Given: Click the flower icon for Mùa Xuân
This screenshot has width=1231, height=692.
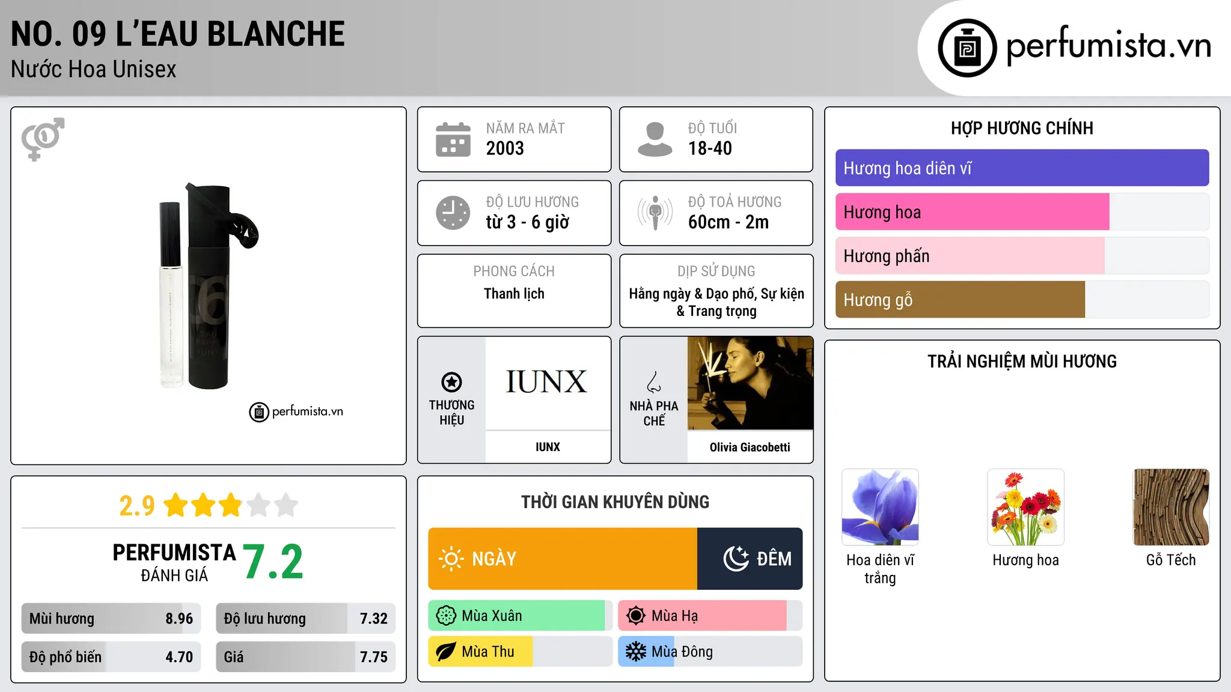Looking at the screenshot, I should pyautogui.click(x=446, y=616).
